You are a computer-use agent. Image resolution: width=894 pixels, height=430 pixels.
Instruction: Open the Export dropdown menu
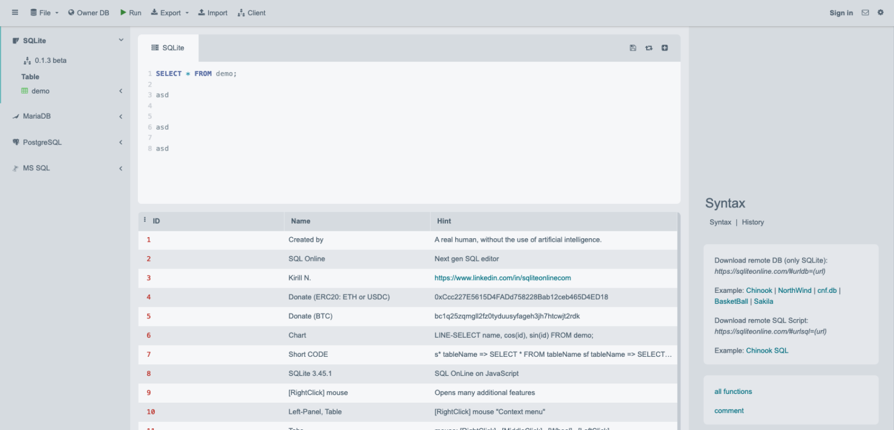click(x=170, y=13)
